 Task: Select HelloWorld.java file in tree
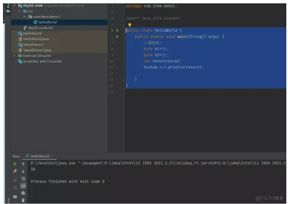pyautogui.click(x=36, y=39)
